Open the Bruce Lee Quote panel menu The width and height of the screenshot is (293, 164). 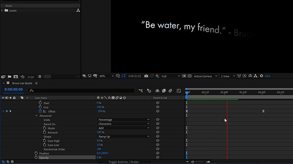tap(36, 83)
